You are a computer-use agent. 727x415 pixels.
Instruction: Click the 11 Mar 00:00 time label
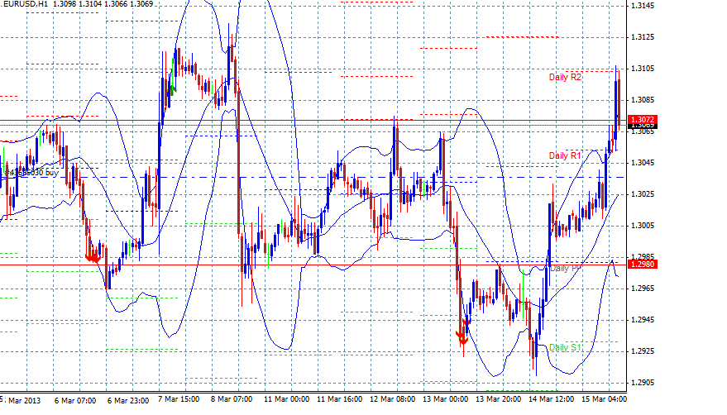click(x=286, y=399)
